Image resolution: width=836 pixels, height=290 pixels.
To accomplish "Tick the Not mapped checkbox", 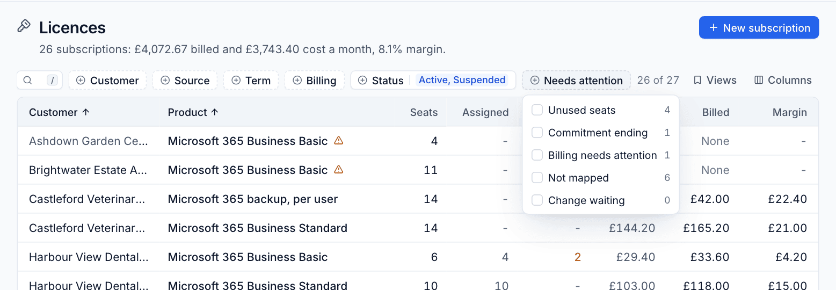I will click(x=537, y=178).
